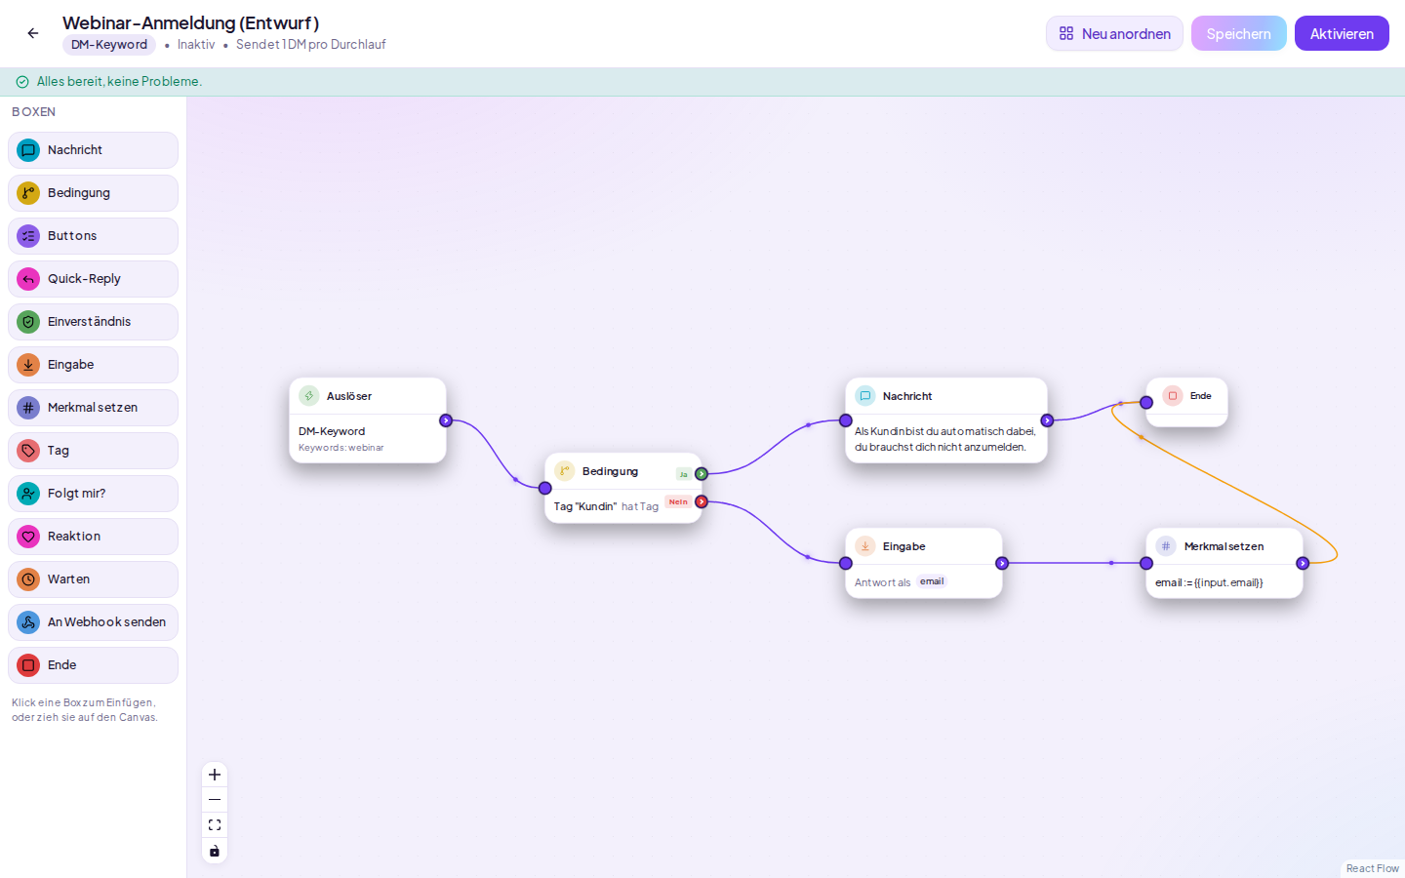Viewport: 1405px width, 878px height.
Task: Select the Bedingung node on canvas
Action: 623,488
